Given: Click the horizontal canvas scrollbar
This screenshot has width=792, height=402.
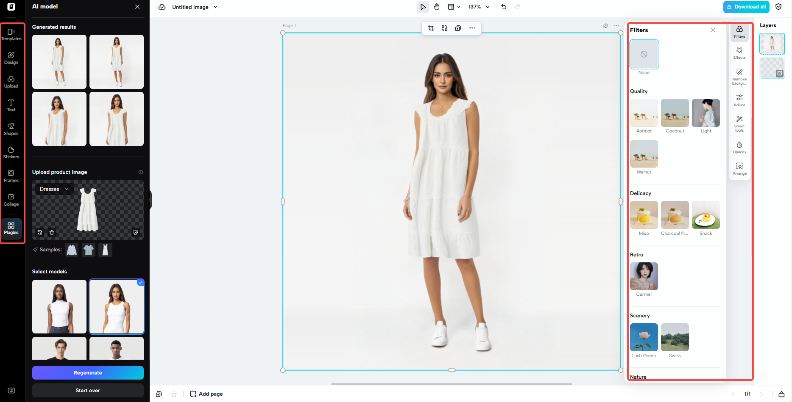Looking at the screenshot, I should 452,384.
